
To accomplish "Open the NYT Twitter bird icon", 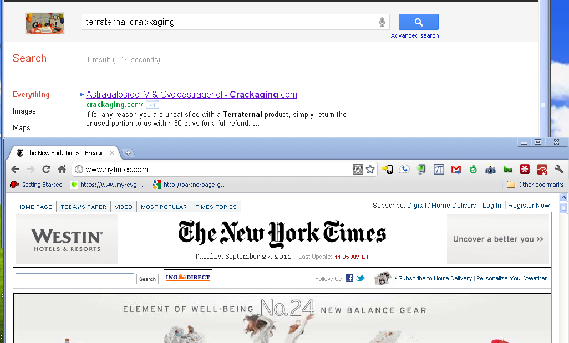I will 360,278.
